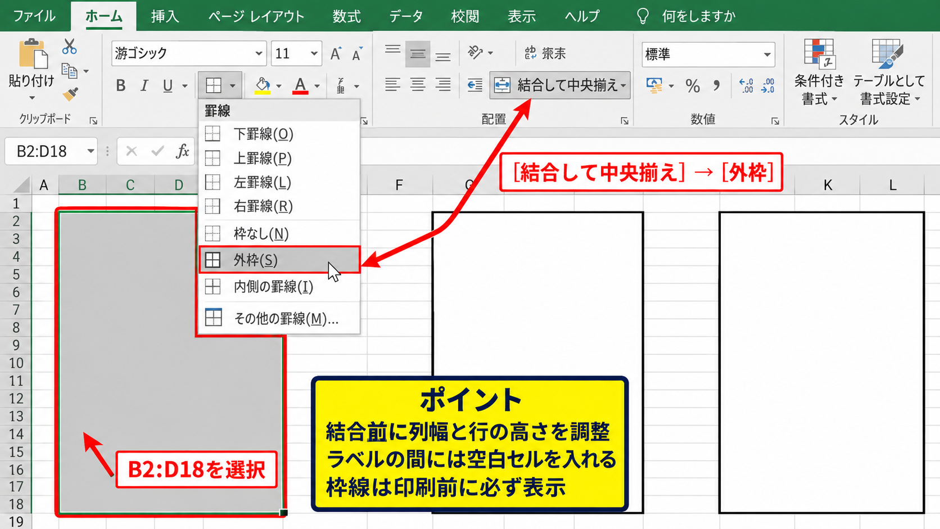Decrease decimal places
Image resolution: width=940 pixels, height=529 pixels.
(x=767, y=85)
